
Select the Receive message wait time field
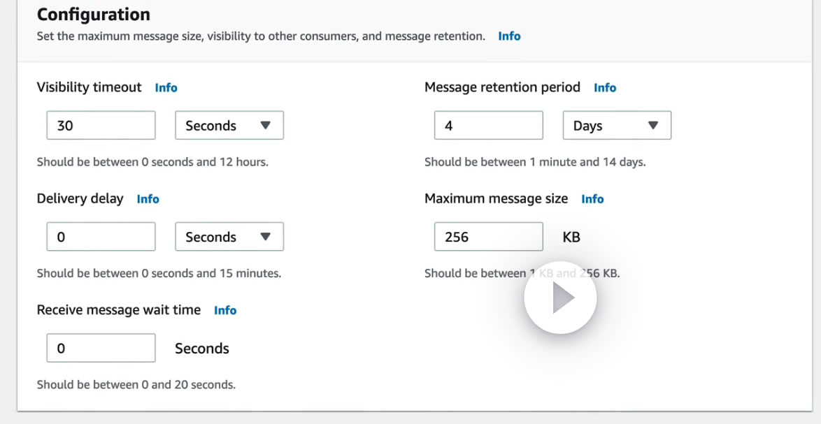coord(101,348)
